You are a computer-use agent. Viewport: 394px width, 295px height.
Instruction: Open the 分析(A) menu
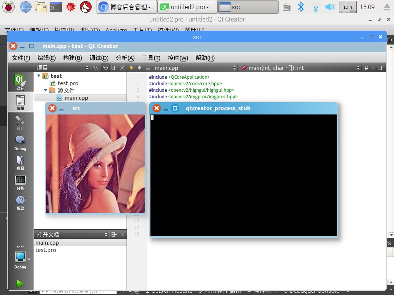pos(125,58)
